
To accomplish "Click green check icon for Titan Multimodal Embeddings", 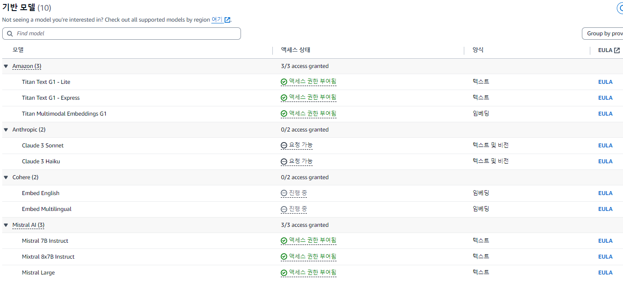I will pyautogui.click(x=284, y=114).
